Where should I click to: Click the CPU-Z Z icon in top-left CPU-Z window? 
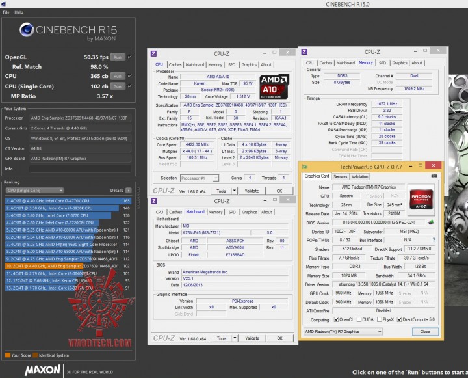click(x=153, y=53)
